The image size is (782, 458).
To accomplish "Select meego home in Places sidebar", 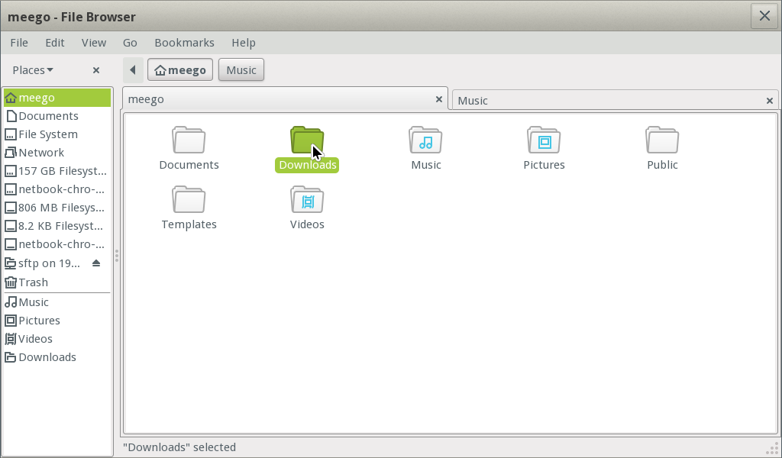I will click(x=57, y=98).
